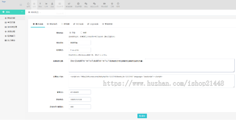Click the help text under 时间格式 field
The width and height of the screenshot is (236, 120).
[x=88, y=55]
